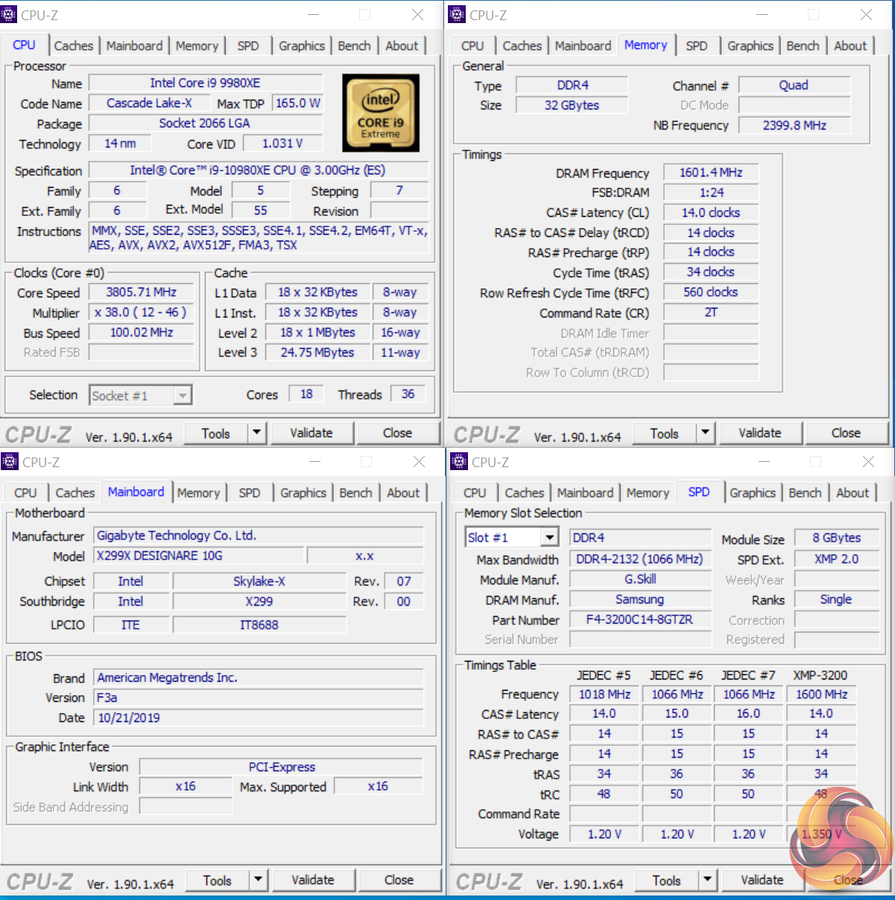Click the Threads count 36 field
This screenshot has width=895, height=900.
tap(408, 394)
